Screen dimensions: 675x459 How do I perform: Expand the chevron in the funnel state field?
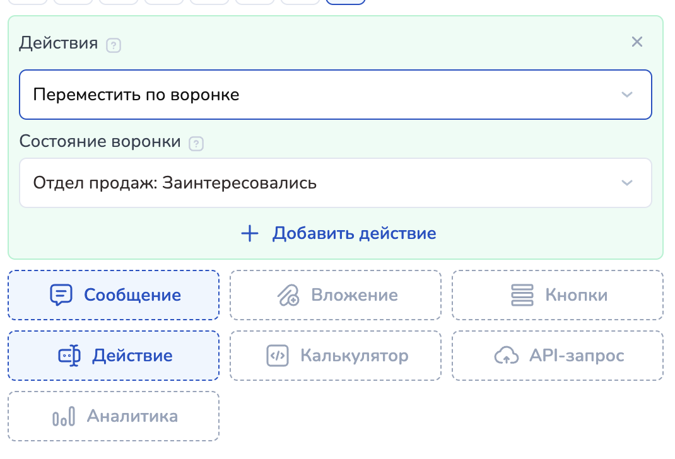point(626,183)
